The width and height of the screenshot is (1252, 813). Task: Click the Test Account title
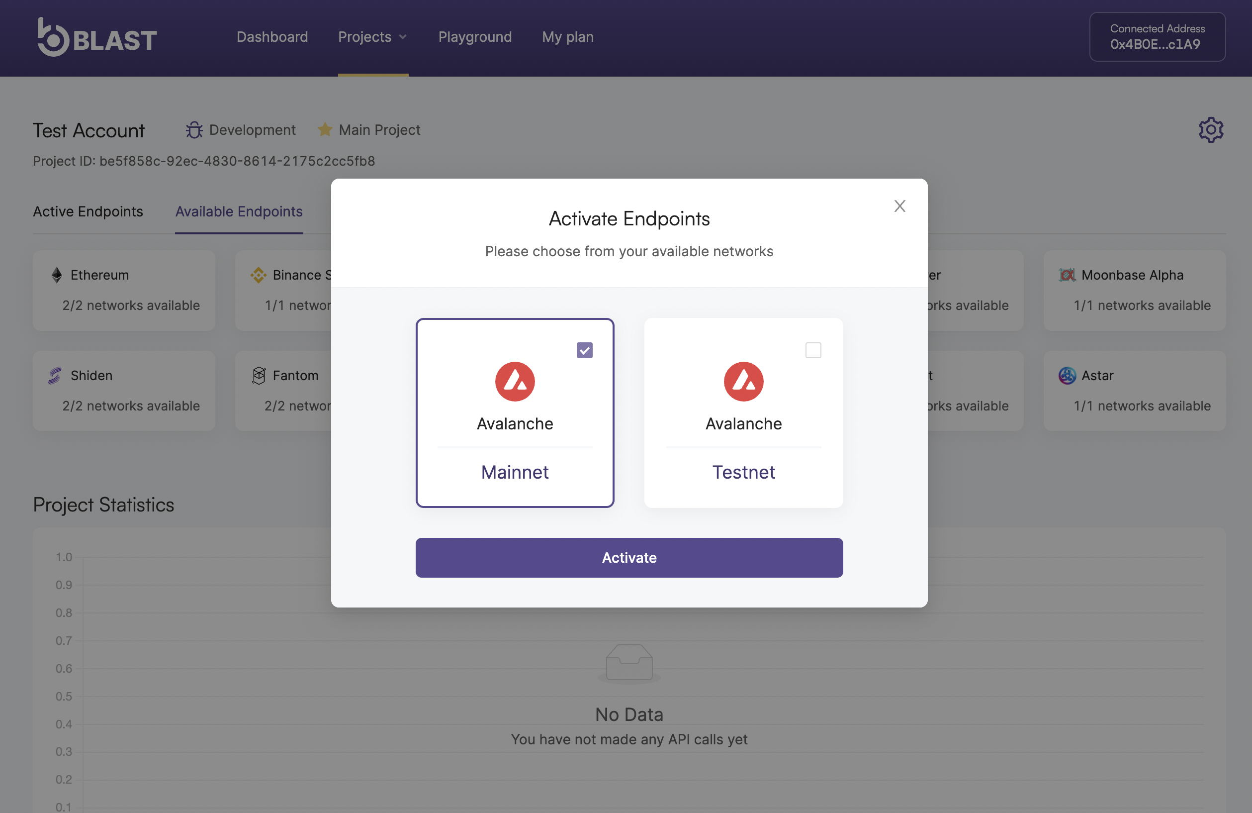89,130
